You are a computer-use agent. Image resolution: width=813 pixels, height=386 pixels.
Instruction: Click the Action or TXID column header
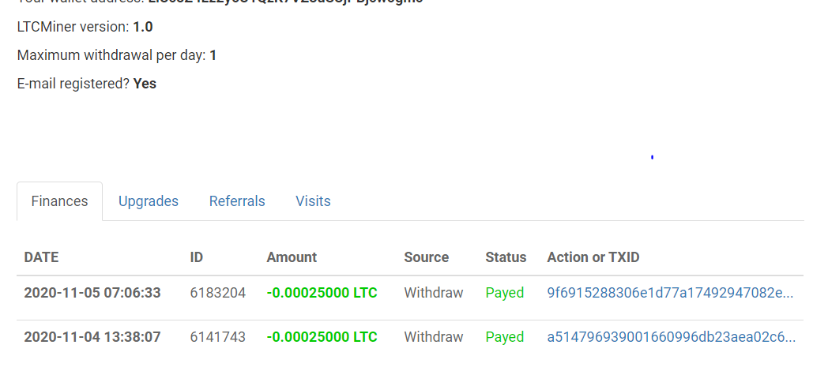coord(593,257)
